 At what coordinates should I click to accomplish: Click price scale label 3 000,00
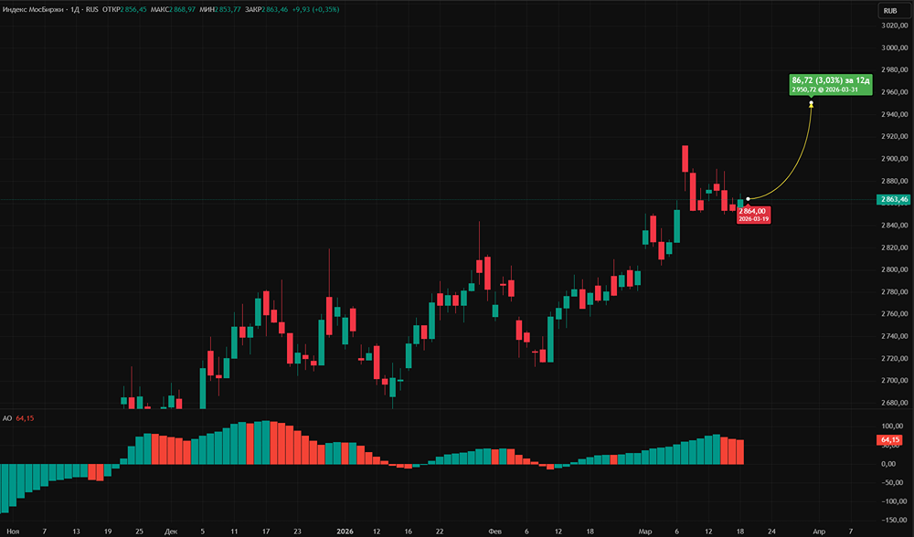click(895, 47)
